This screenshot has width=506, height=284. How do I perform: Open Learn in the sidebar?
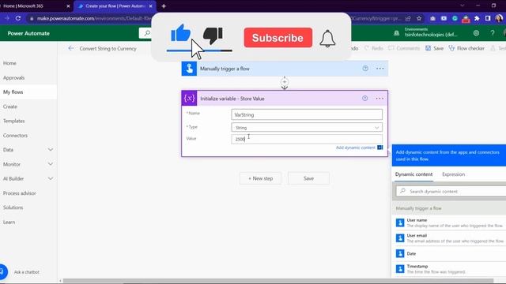point(9,222)
